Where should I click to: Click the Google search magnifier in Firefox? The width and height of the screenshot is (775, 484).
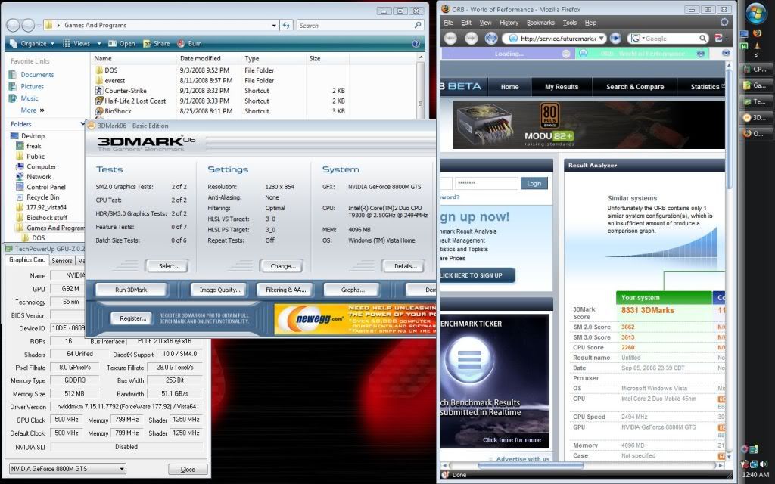pos(702,38)
